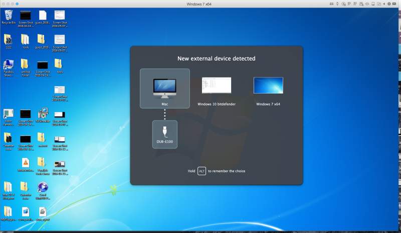Click the DUB-E100 USB device icon
Viewport: 401px width, 233px height.
tap(165, 135)
